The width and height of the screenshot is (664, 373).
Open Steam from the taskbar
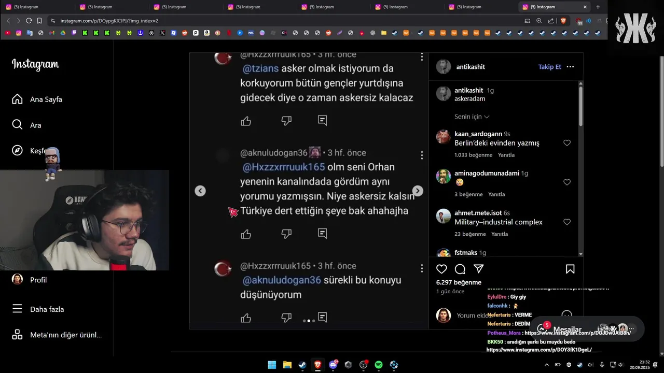click(x=302, y=365)
